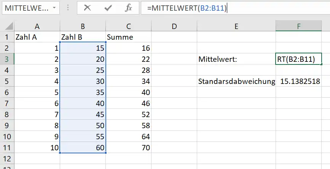This screenshot has width=330, height=169.
Task: Select row 3 header
Action: click(6, 59)
